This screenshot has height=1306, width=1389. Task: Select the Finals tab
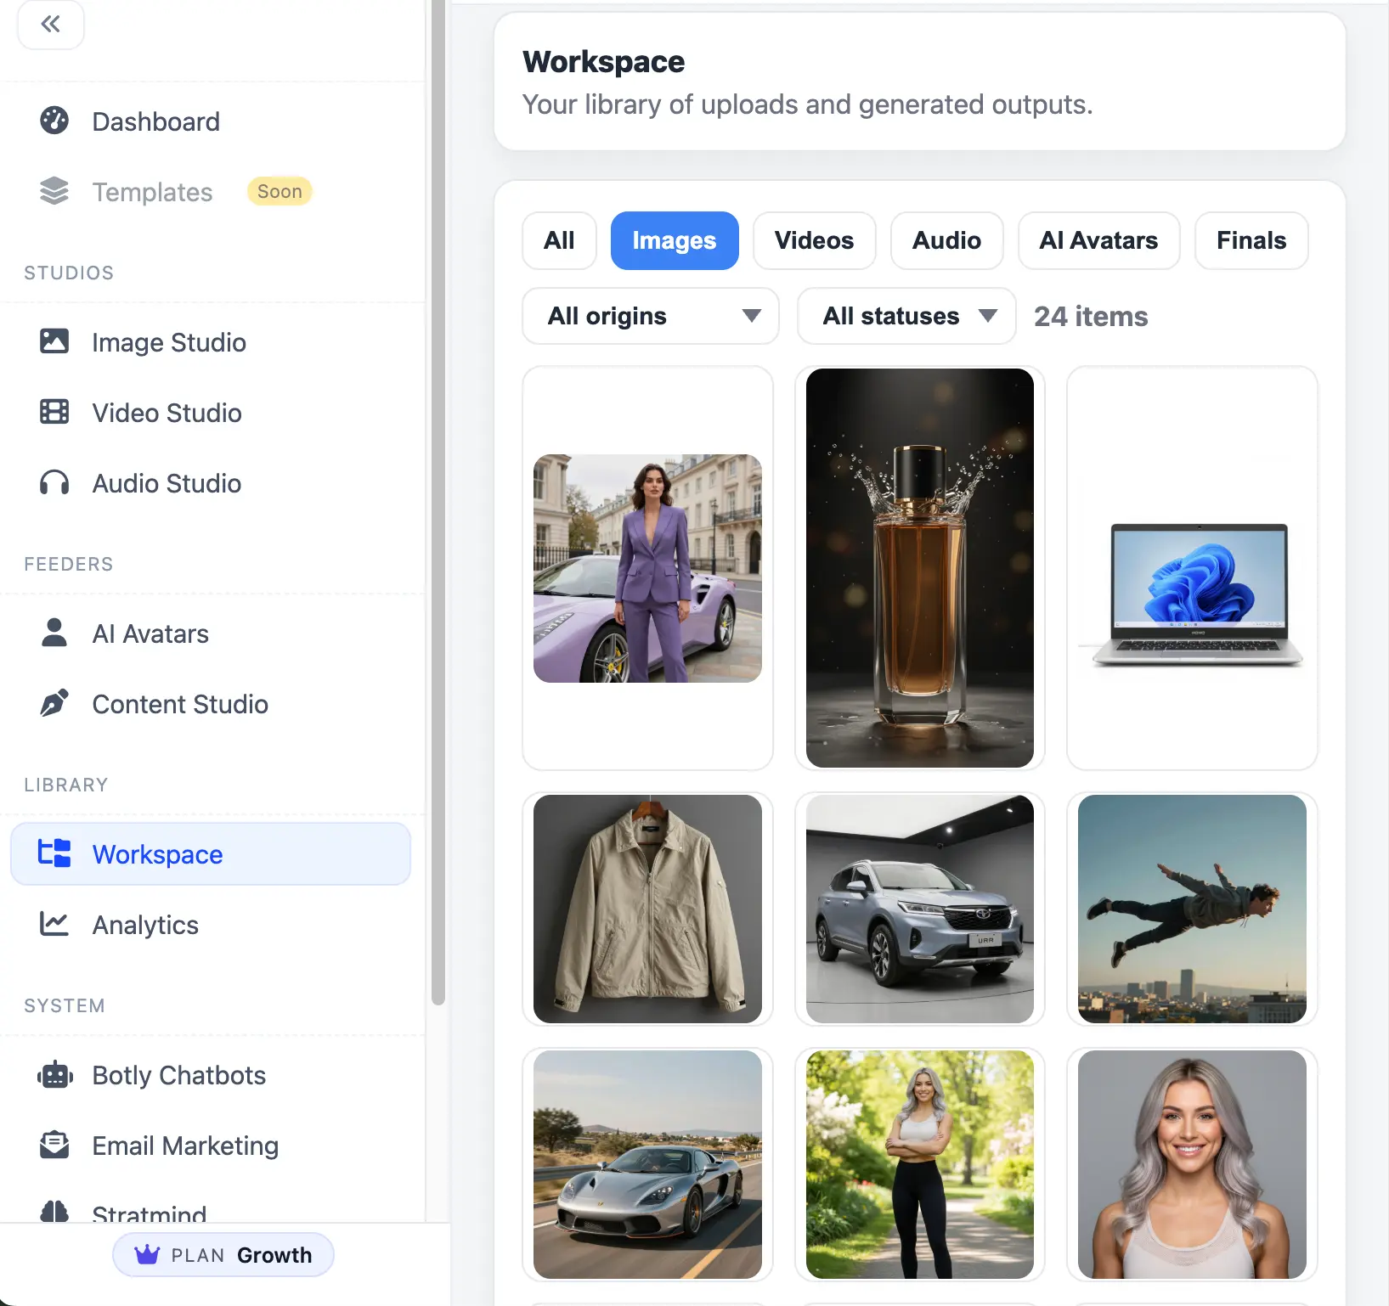1251,240
